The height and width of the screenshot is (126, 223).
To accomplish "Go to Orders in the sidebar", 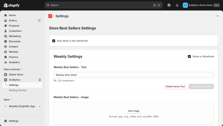I will click(x=13, y=21).
